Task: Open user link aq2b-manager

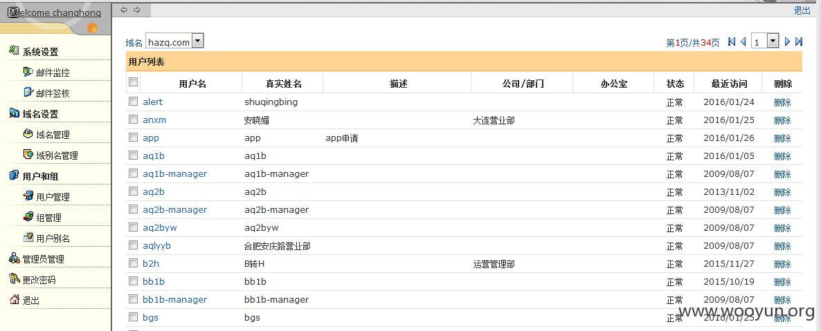Action: click(x=175, y=209)
